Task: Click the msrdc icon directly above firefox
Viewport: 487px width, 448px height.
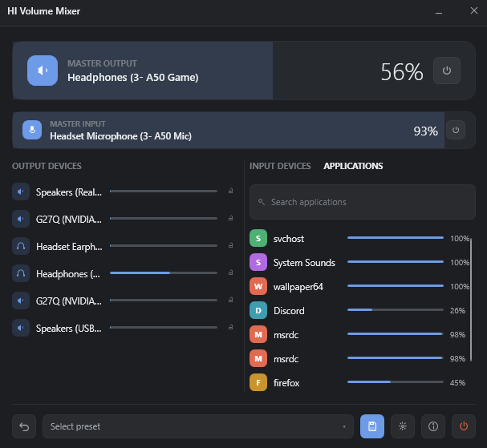Action: [258, 358]
